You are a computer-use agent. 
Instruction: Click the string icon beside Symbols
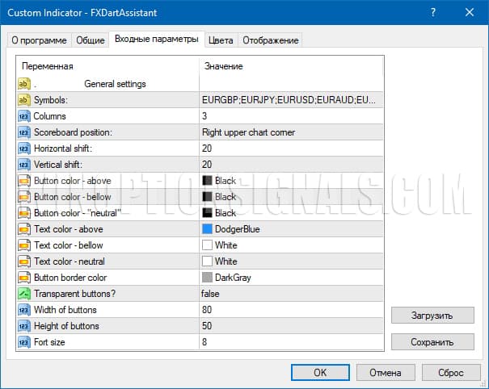coord(23,100)
